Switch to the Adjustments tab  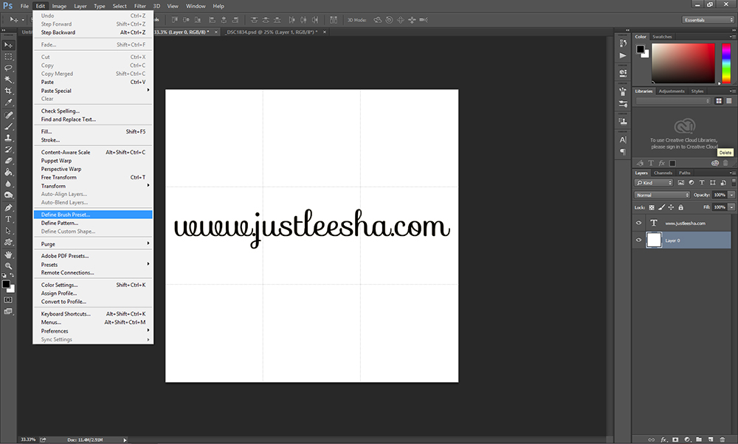click(x=671, y=91)
